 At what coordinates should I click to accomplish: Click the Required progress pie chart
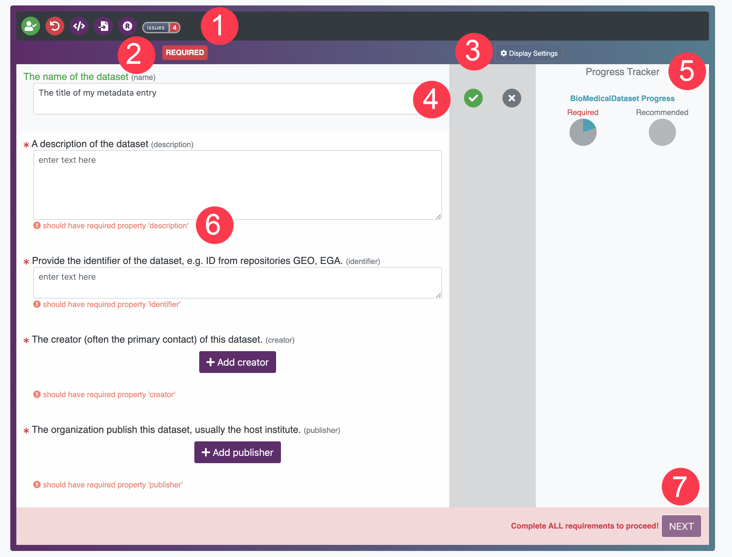pyautogui.click(x=583, y=132)
